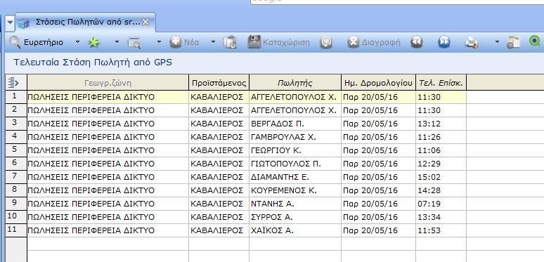Go to previous record with the rewind icon
544x262 pixels.
click(x=416, y=42)
